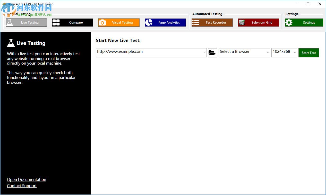Open file with the folder icon button
The width and height of the screenshot is (326, 195).
point(213,53)
